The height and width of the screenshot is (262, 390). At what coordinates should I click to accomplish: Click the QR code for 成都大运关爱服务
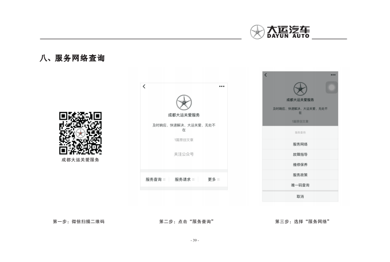(x=80, y=133)
